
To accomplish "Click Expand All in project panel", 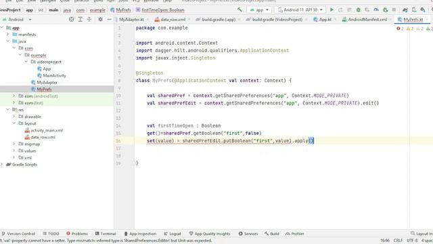I will pos(80,20).
